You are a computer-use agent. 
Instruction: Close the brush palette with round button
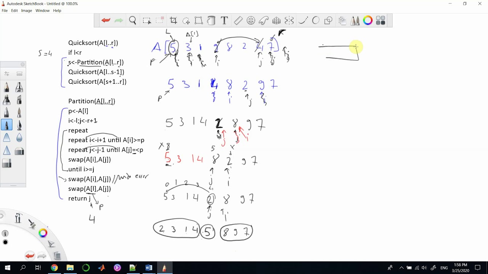[x=22, y=64]
